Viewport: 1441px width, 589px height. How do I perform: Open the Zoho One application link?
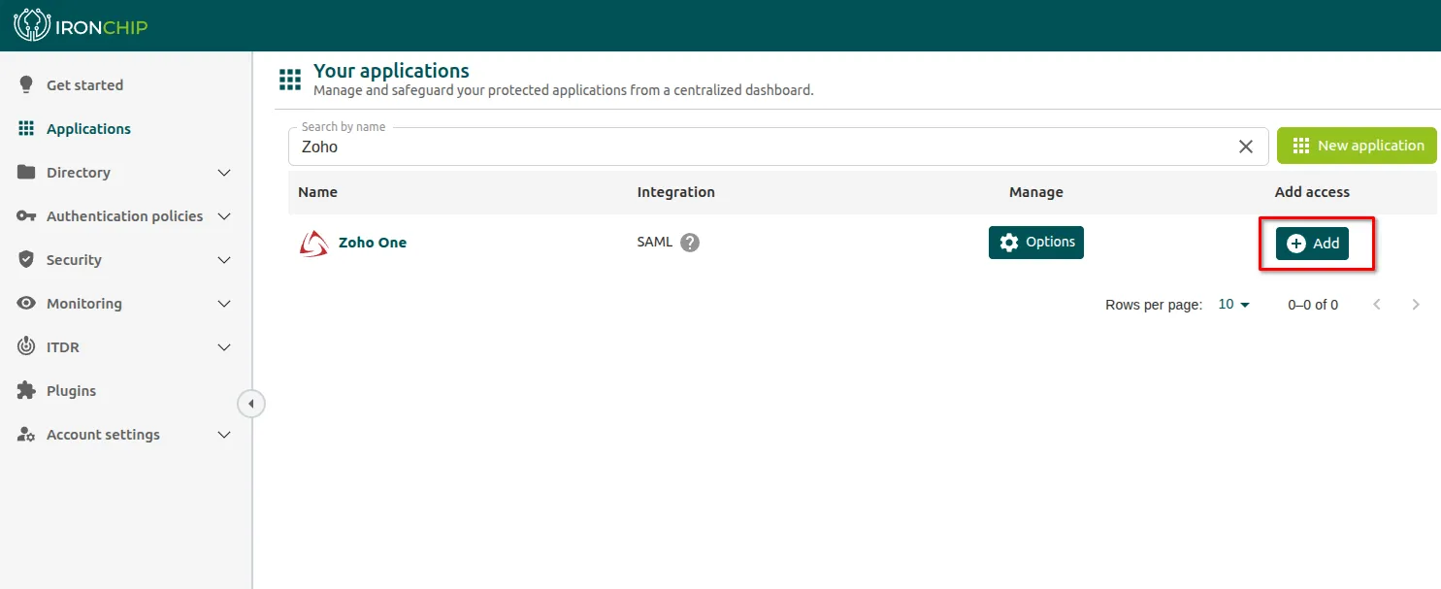tap(373, 243)
